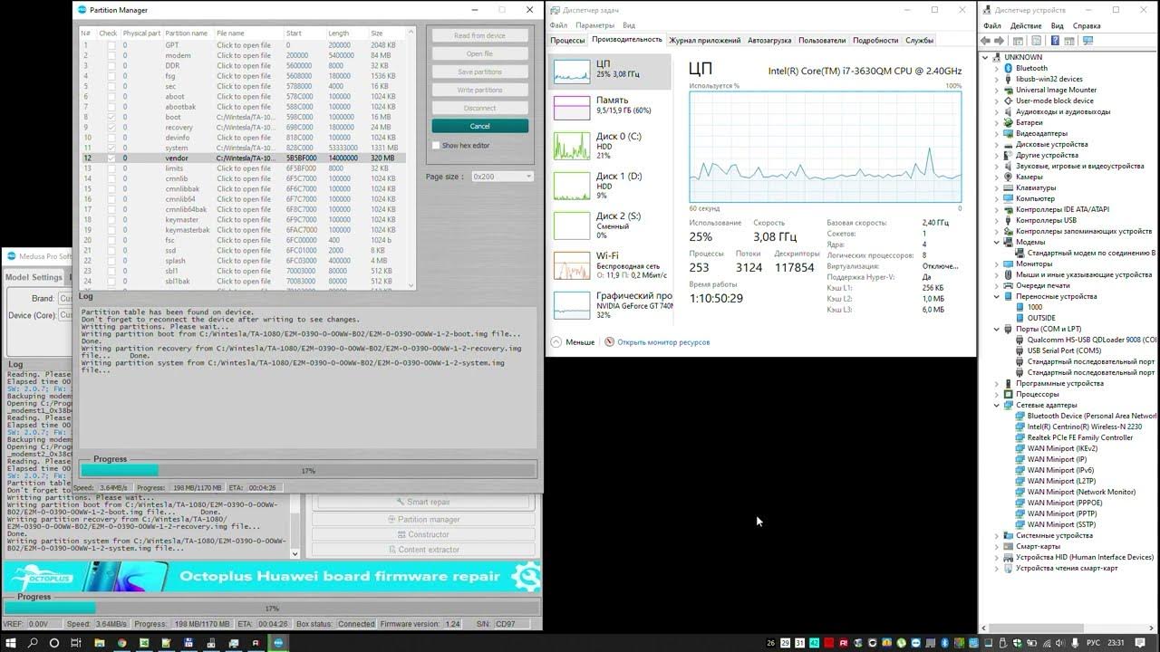Screen dimensions: 1160x652
Task: Open the Службы tab in Task Manager
Action: tap(919, 41)
